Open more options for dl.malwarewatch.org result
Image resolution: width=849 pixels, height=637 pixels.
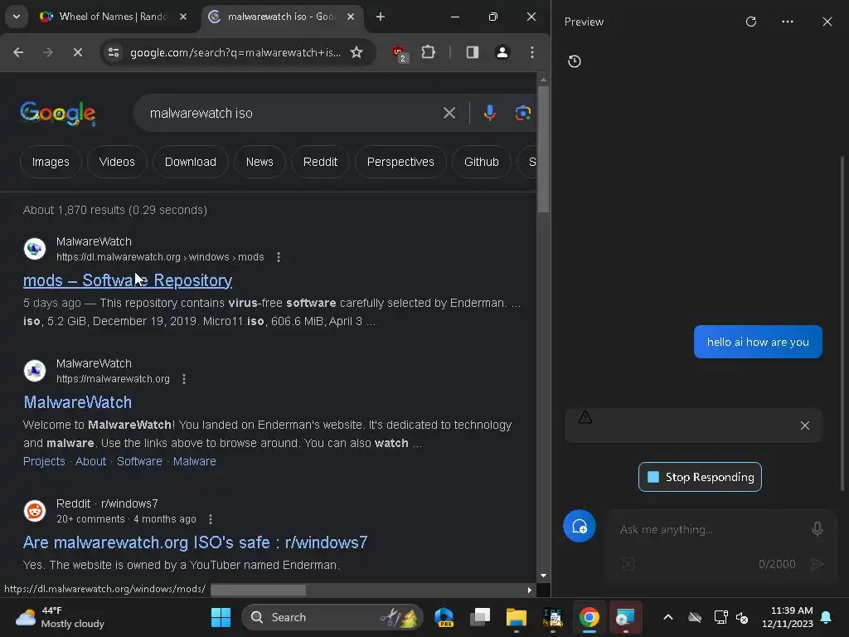tap(279, 257)
